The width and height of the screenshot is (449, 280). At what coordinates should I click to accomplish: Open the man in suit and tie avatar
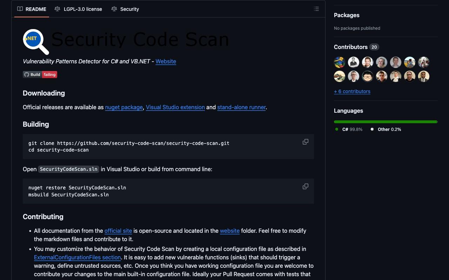point(424,76)
